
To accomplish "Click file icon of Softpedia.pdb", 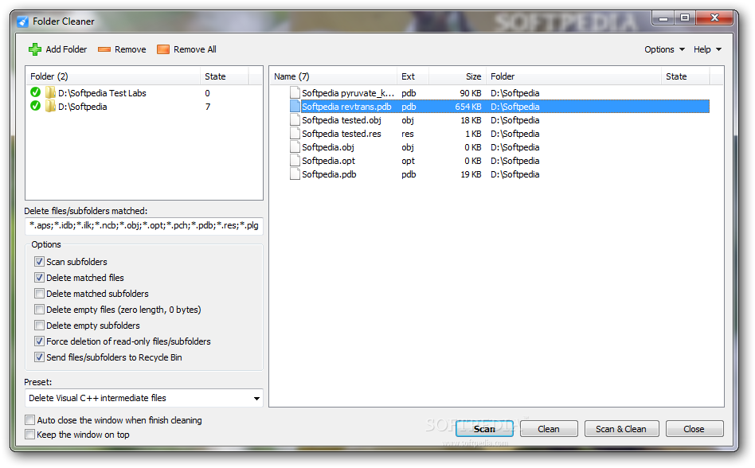I will (295, 174).
